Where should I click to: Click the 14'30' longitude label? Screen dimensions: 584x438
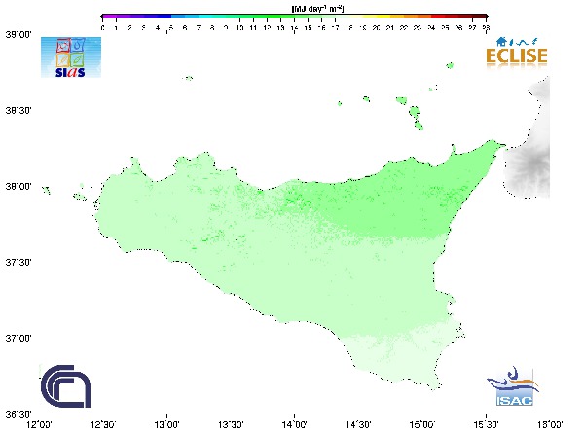coord(358,425)
